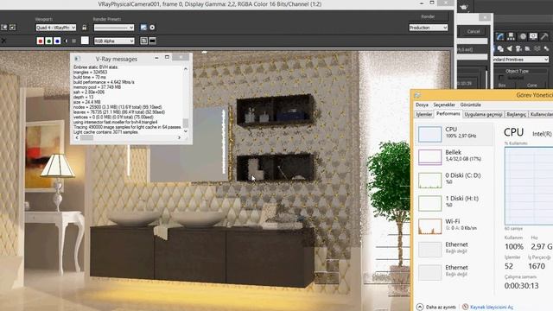Click the Render button in frame window
553x311 pixels.
click(x=428, y=16)
